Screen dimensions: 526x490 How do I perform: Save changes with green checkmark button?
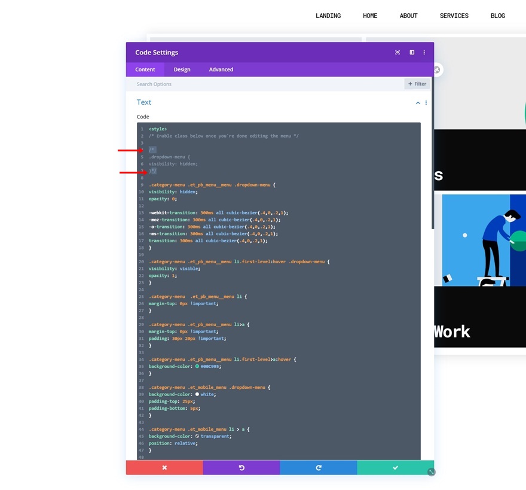(x=396, y=467)
